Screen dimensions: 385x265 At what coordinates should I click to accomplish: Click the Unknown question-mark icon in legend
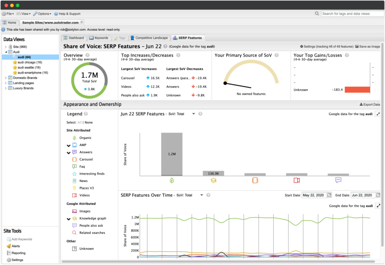pyautogui.click(x=74, y=248)
